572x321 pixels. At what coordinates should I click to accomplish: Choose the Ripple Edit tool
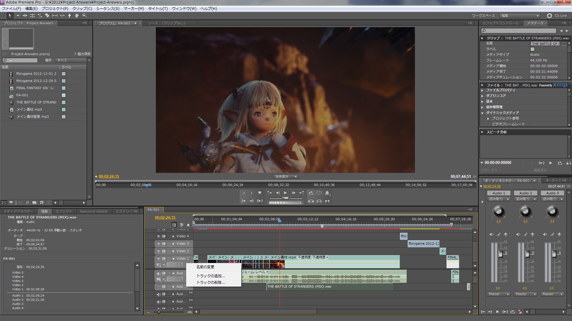(25, 15)
